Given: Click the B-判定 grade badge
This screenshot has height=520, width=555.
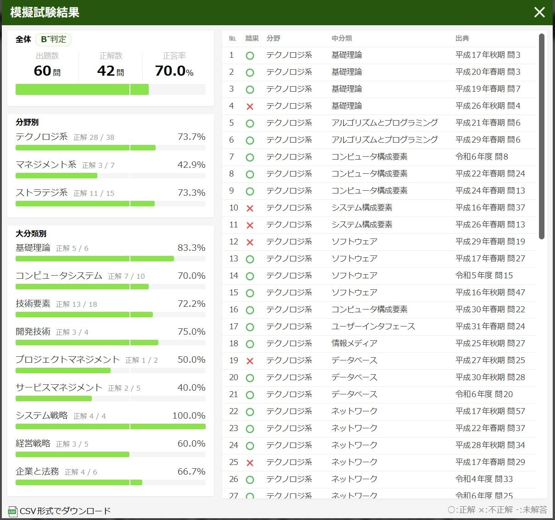Looking at the screenshot, I should [53, 39].
